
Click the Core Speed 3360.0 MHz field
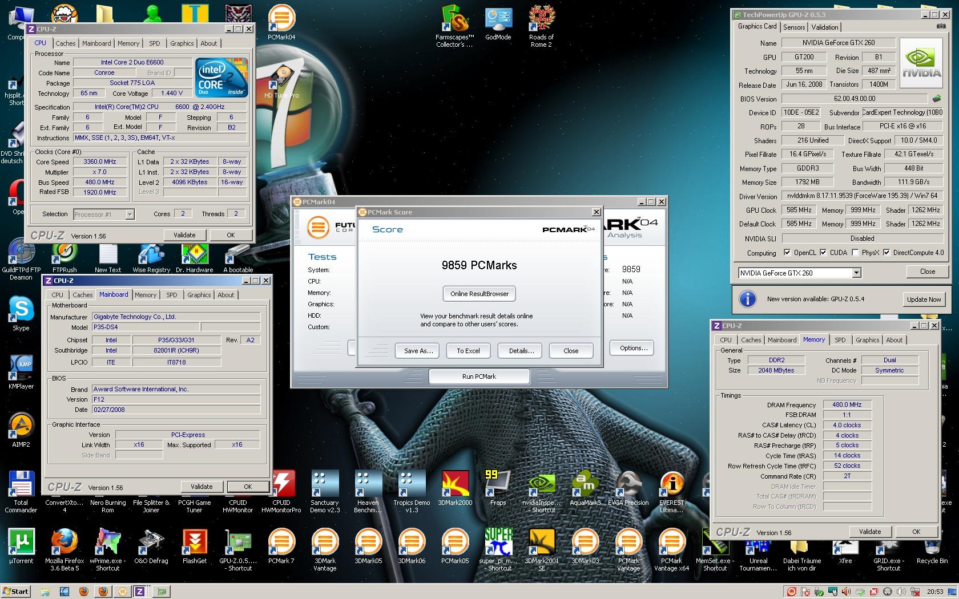tap(100, 162)
